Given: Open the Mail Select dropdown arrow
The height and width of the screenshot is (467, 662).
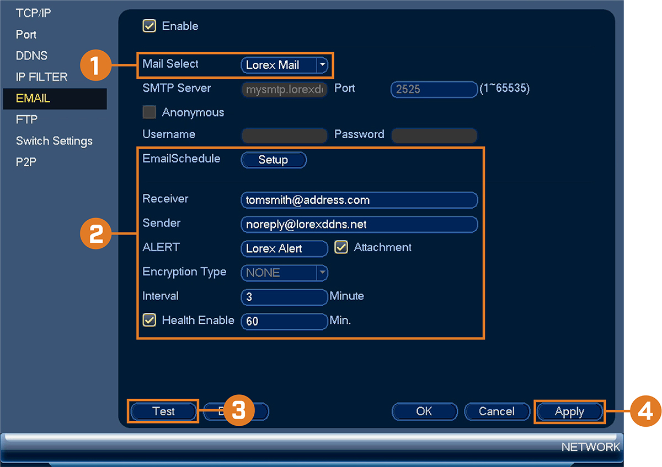Looking at the screenshot, I should click(322, 65).
